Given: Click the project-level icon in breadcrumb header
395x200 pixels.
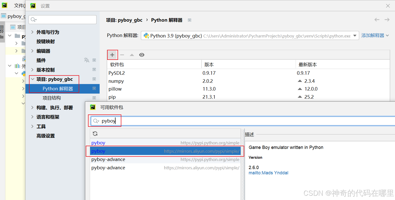Looking at the screenshot, I should tap(190, 20).
